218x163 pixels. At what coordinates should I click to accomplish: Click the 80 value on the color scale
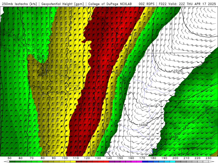click(x=43, y=158)
